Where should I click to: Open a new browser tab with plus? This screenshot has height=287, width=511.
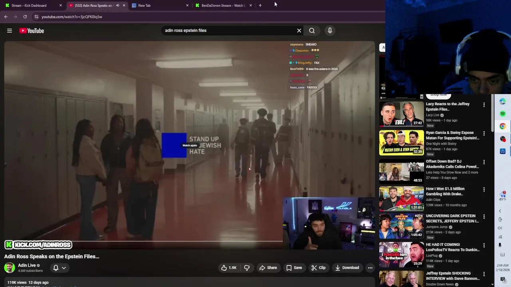[x=260, y=6]
